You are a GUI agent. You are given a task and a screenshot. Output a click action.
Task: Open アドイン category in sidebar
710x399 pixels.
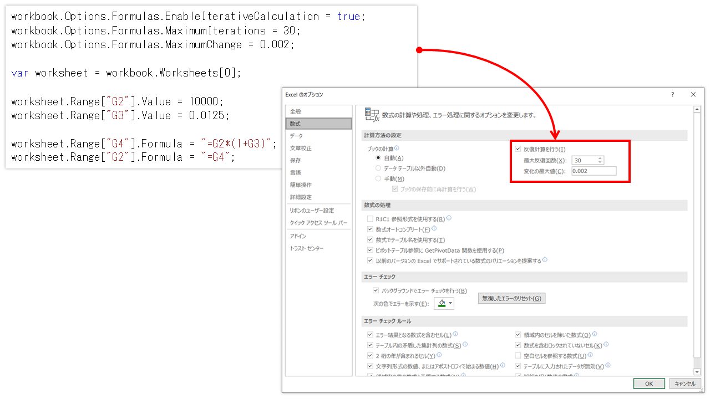[x=319, y=236]
